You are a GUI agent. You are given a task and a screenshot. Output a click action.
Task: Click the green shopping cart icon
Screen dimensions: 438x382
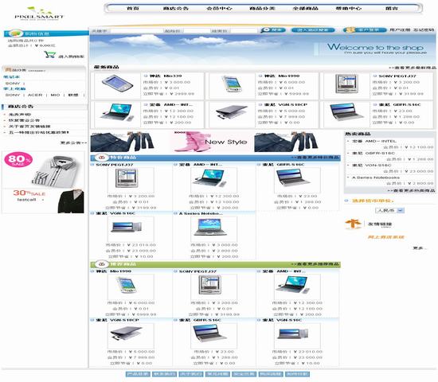click(x=49, y=54)
